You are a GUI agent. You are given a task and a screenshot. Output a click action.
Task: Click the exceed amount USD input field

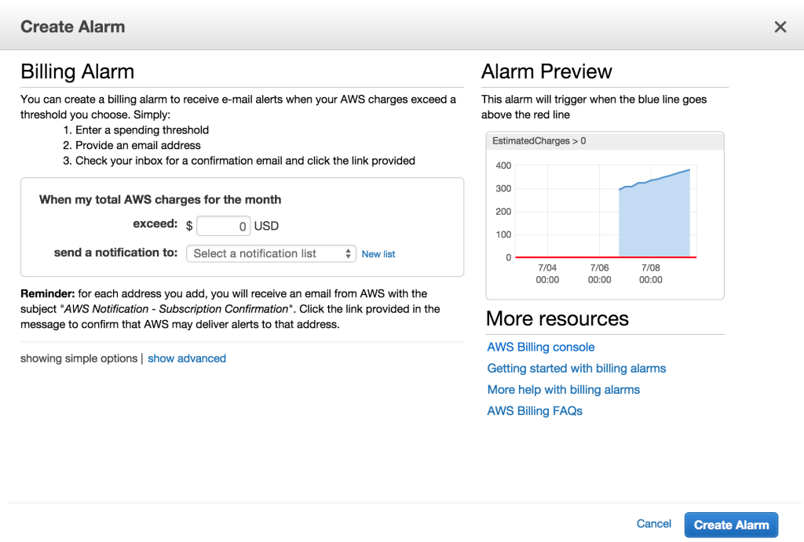coord(224,226)
